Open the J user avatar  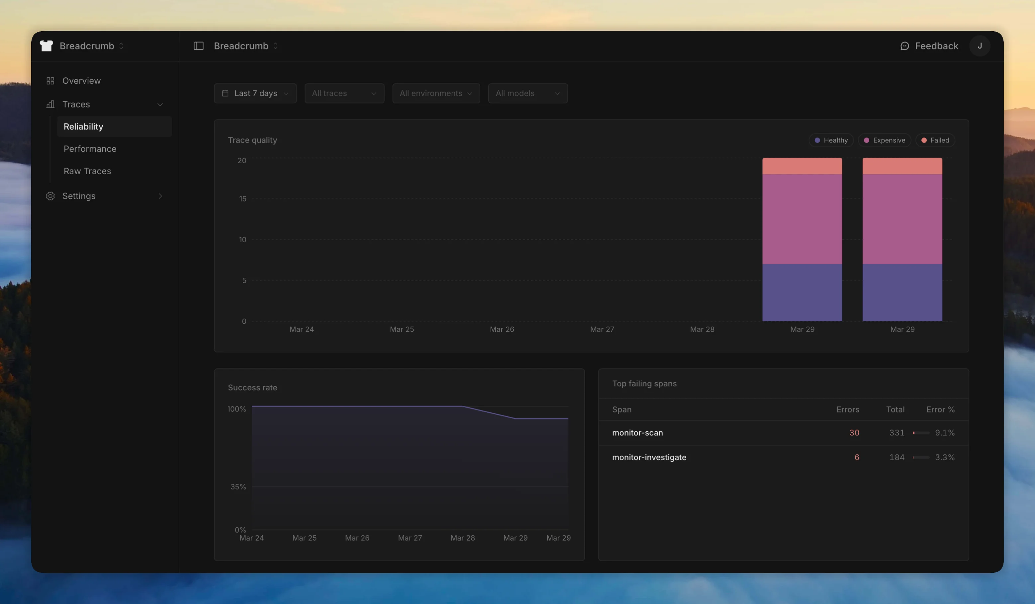(x=980, y=46)
